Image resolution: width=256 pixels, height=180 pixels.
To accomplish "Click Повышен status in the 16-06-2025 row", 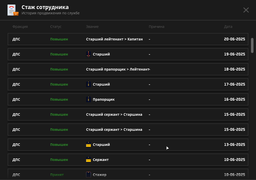I will pyautogui.click(x=59, y=99).
